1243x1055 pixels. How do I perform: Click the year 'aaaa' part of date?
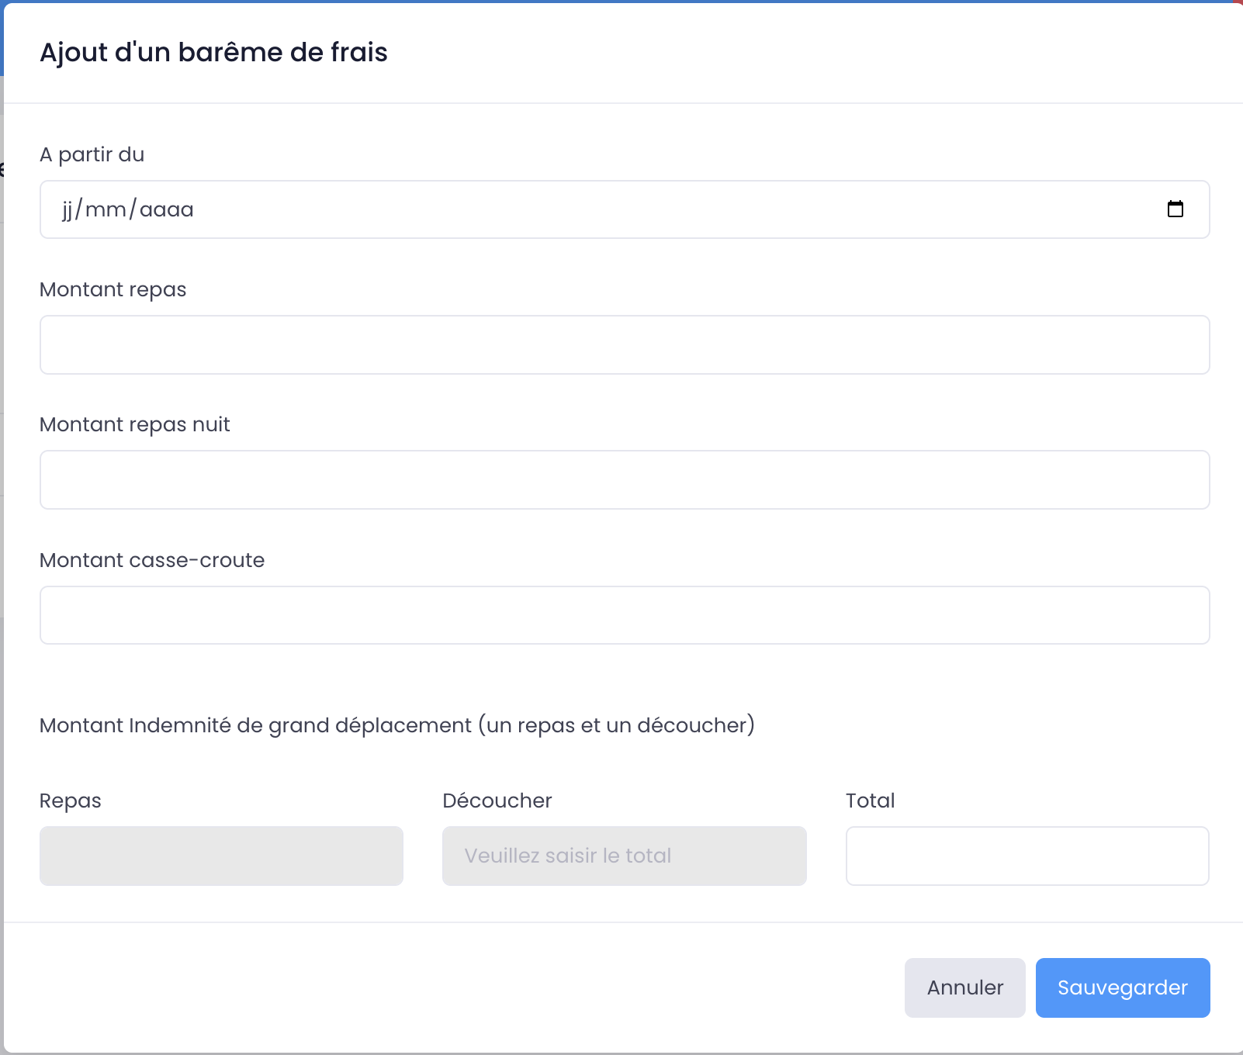166,209
